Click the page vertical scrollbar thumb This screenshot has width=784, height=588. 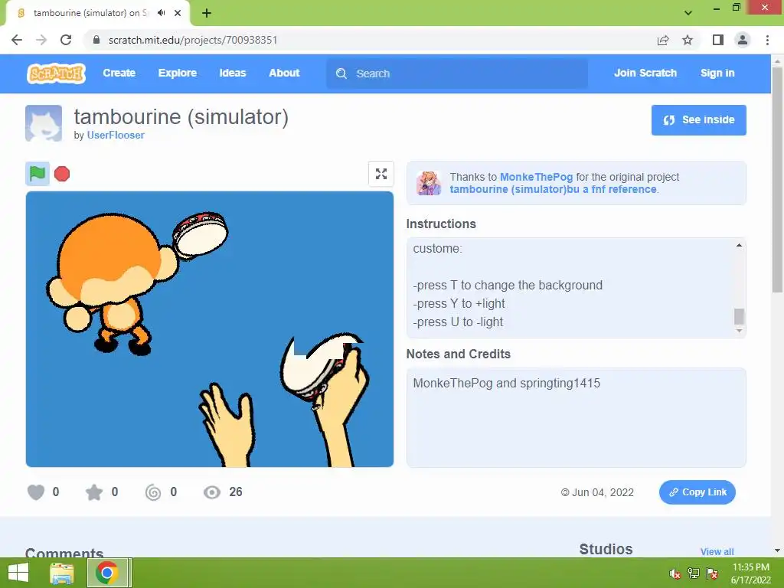click(x=777, y=180)
